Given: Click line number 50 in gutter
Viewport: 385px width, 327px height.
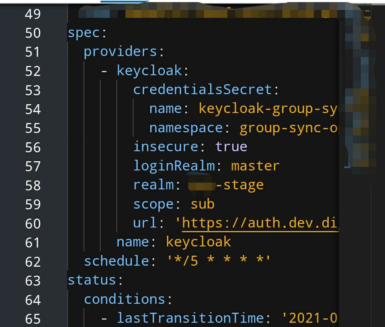Looking at the screenshot, I should [33, 33].
